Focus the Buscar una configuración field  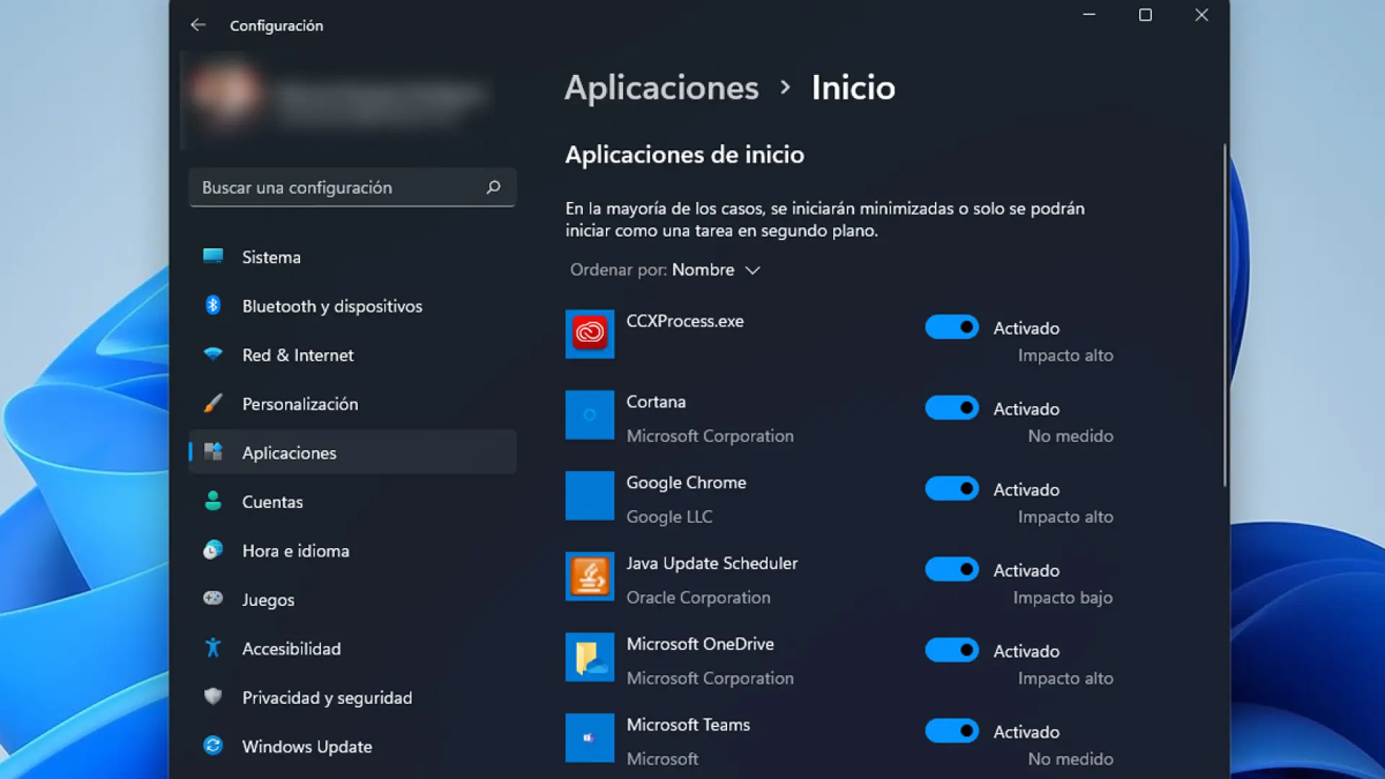[339, 188]
